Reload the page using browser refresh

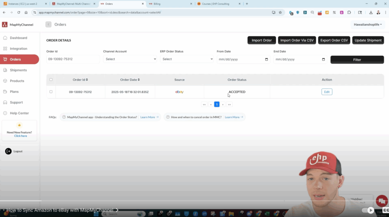19,12
